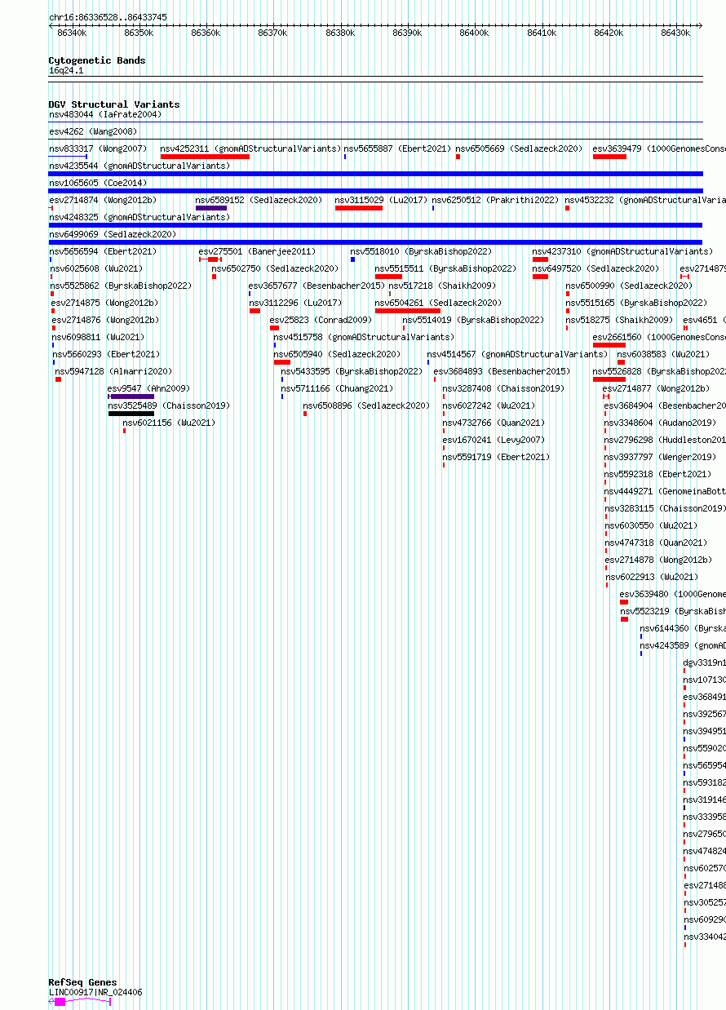
Task: Click the red bar under nsv5515511
Action: pos(388,277)
